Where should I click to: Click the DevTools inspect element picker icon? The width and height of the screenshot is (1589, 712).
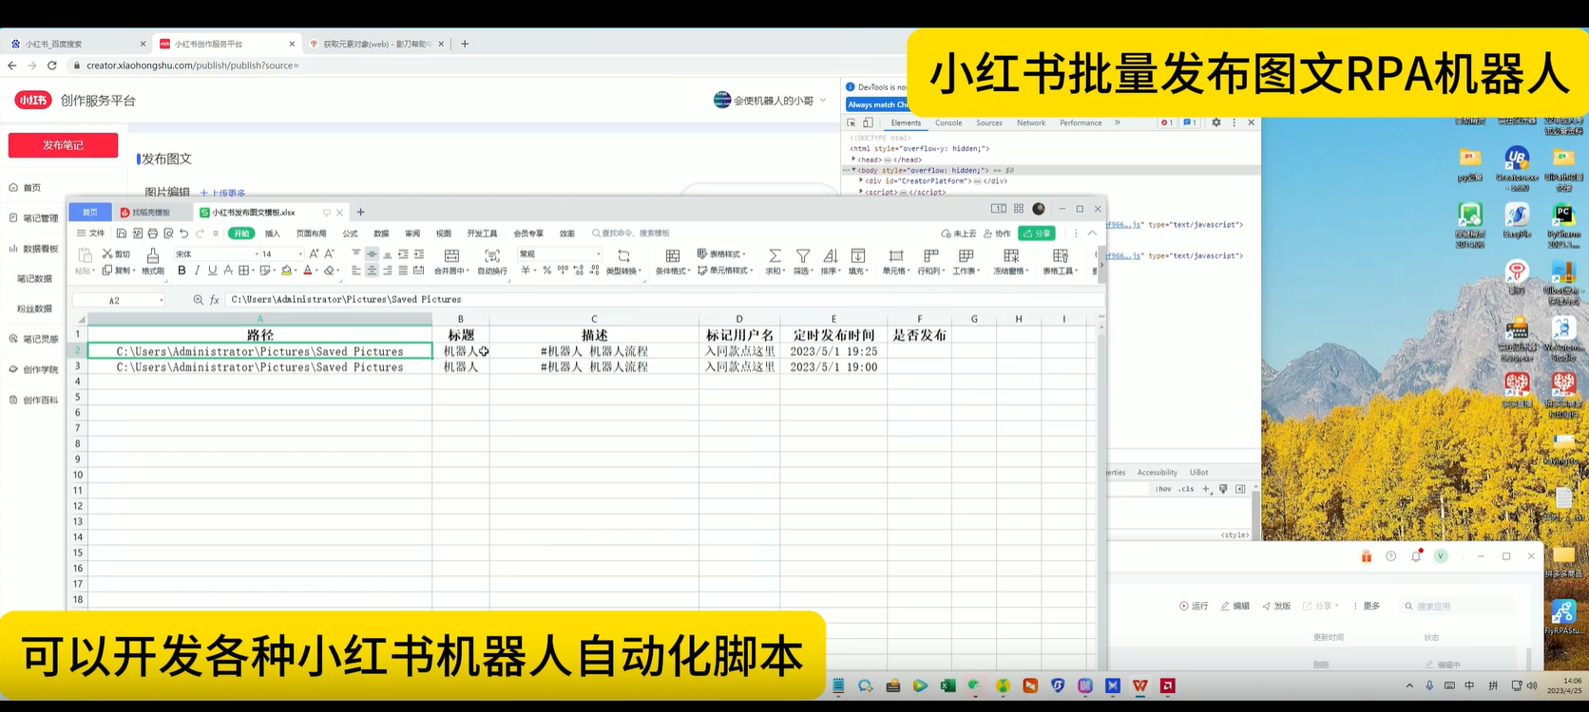pos(852,122)
